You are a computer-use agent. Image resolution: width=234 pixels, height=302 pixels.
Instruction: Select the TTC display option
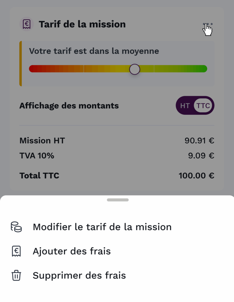[203, 106]
